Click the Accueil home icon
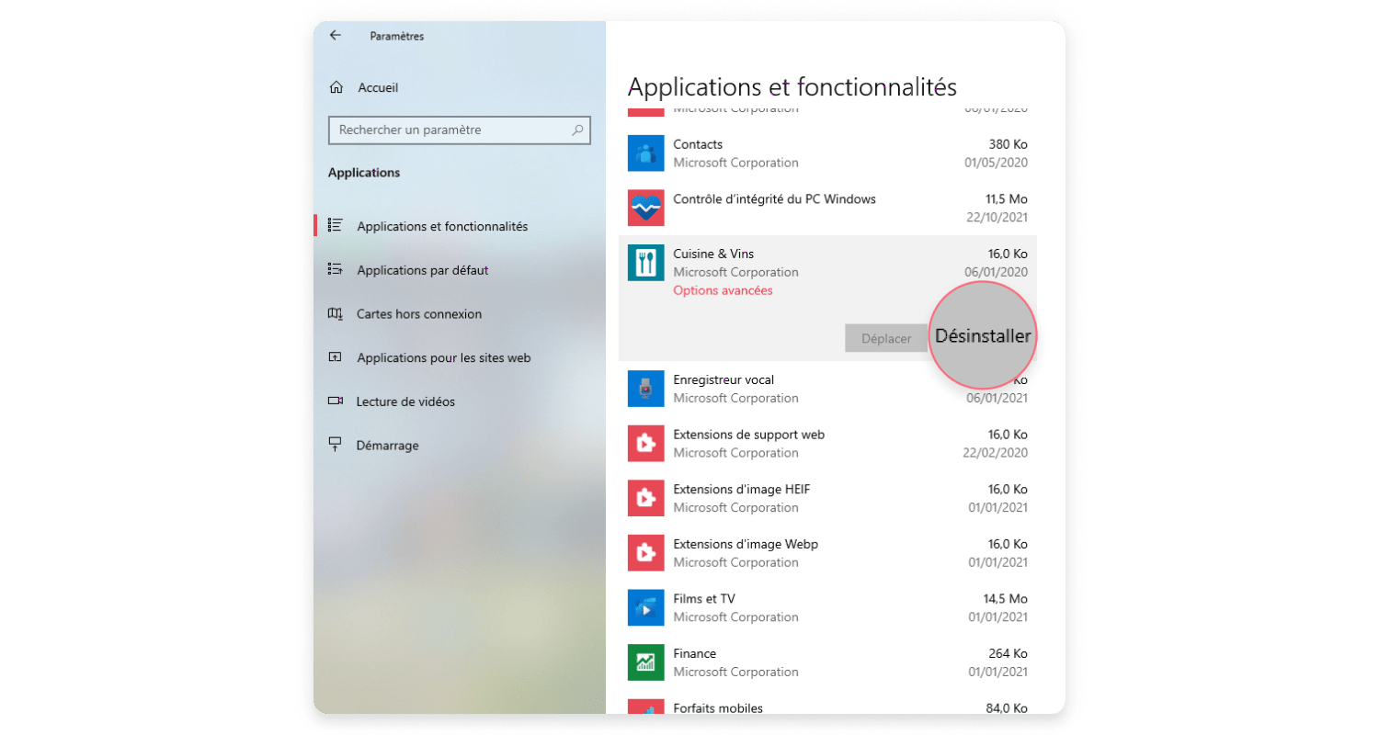 coord(336,86)
